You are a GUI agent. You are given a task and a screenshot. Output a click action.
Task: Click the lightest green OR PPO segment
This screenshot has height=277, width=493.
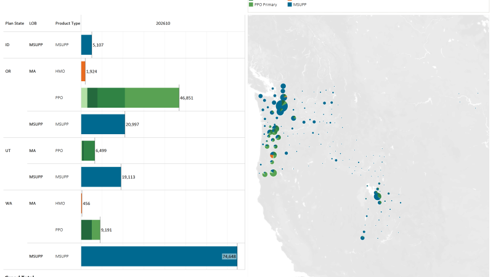(x=84, y=98)
